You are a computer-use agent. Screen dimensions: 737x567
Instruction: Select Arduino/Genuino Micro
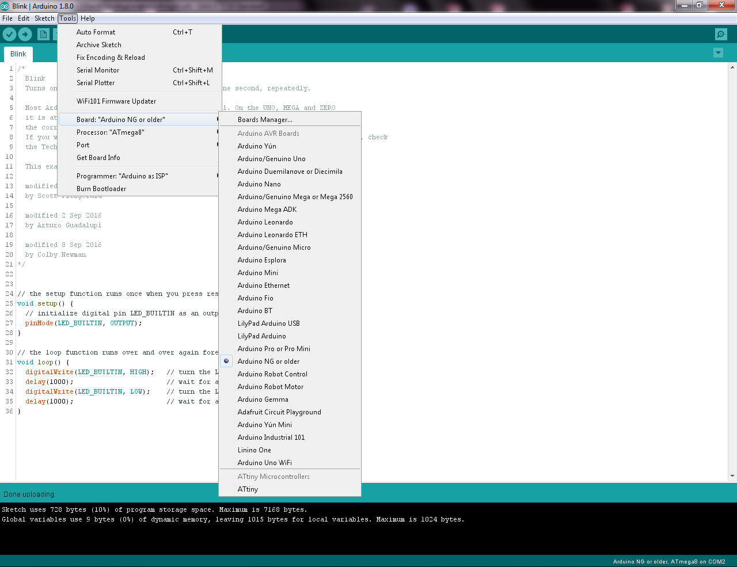pos(290,248)
